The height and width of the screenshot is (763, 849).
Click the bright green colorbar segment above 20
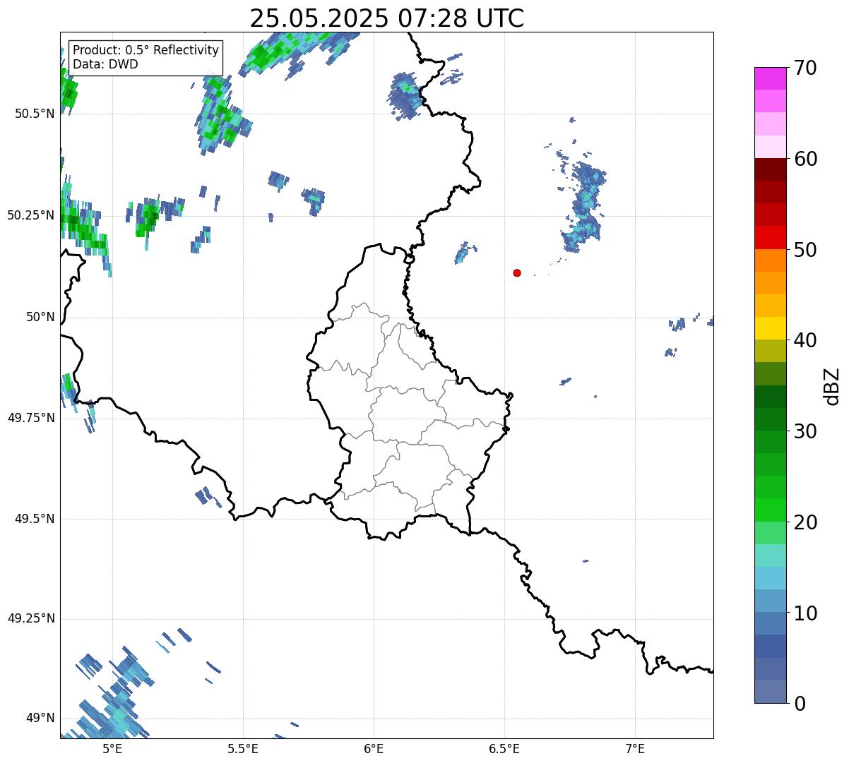tap(770, 510)
